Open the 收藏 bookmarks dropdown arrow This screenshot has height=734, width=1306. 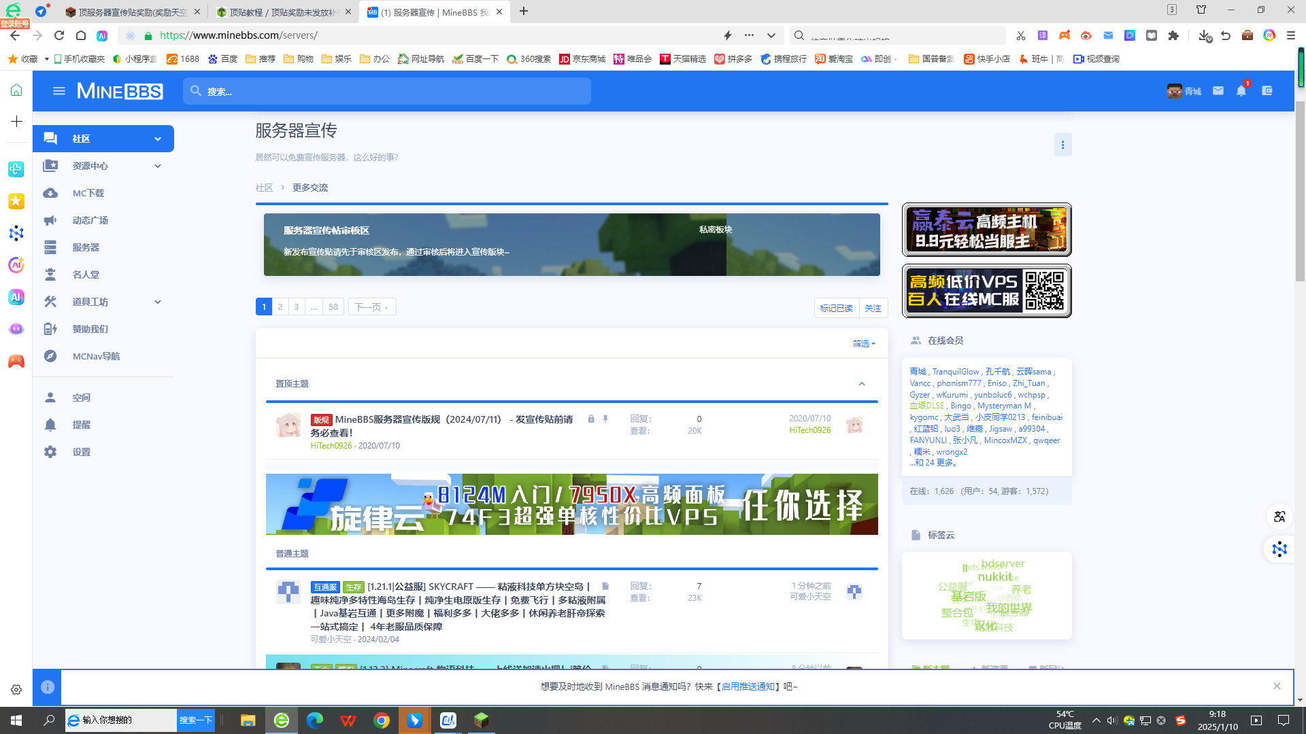[46, 59]
